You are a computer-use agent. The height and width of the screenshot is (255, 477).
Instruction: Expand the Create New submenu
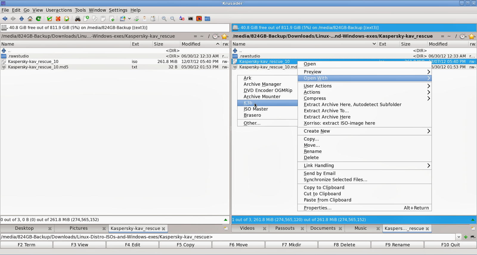coord(364,131)
